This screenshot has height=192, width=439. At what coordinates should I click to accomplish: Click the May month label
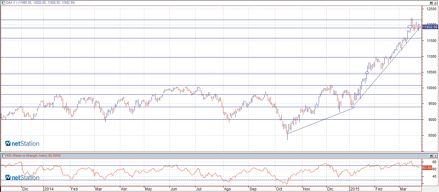149,189
